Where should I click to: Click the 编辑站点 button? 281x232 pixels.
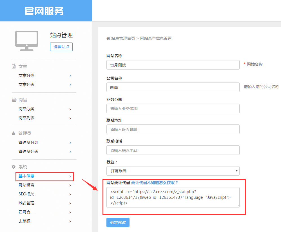tap(61, 47)
